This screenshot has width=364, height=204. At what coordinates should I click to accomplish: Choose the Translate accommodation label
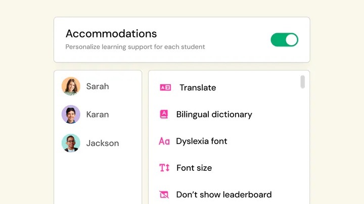[x=198, y=88]
